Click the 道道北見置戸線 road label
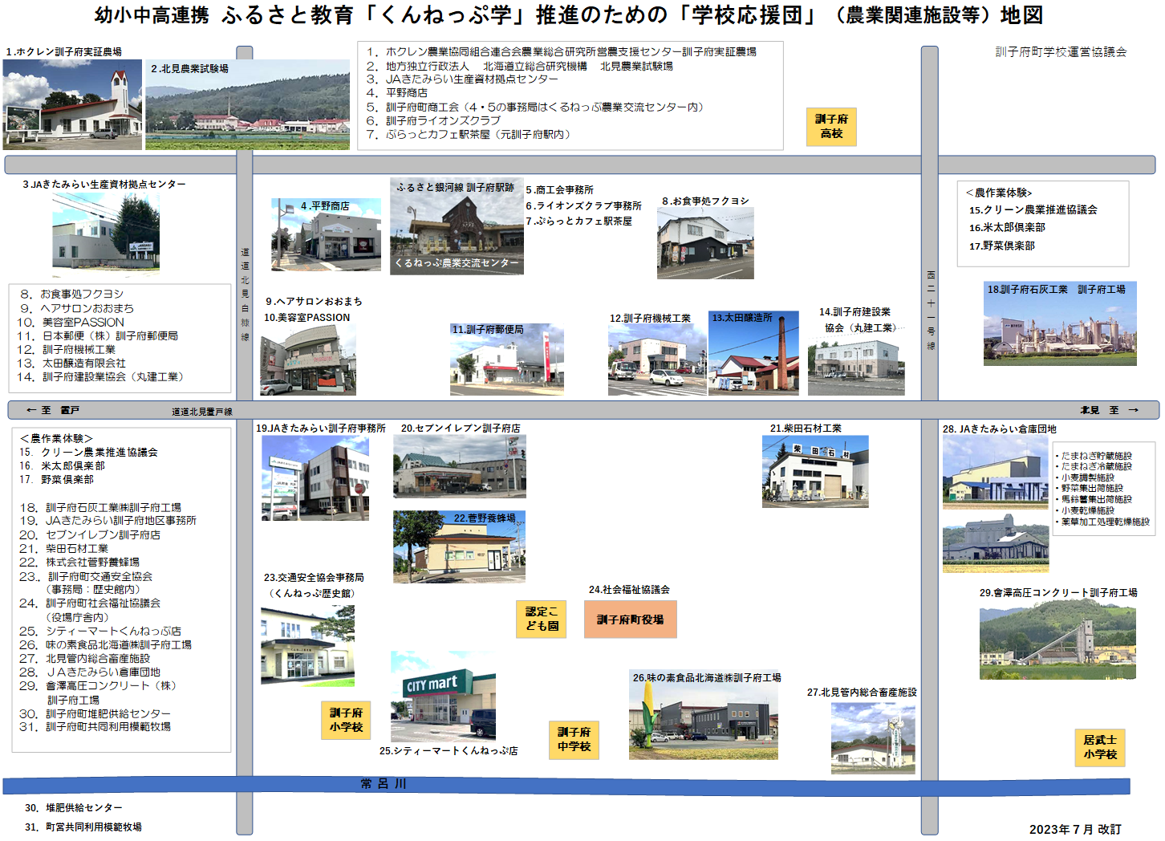1165x841 pixels. (201, 412)
